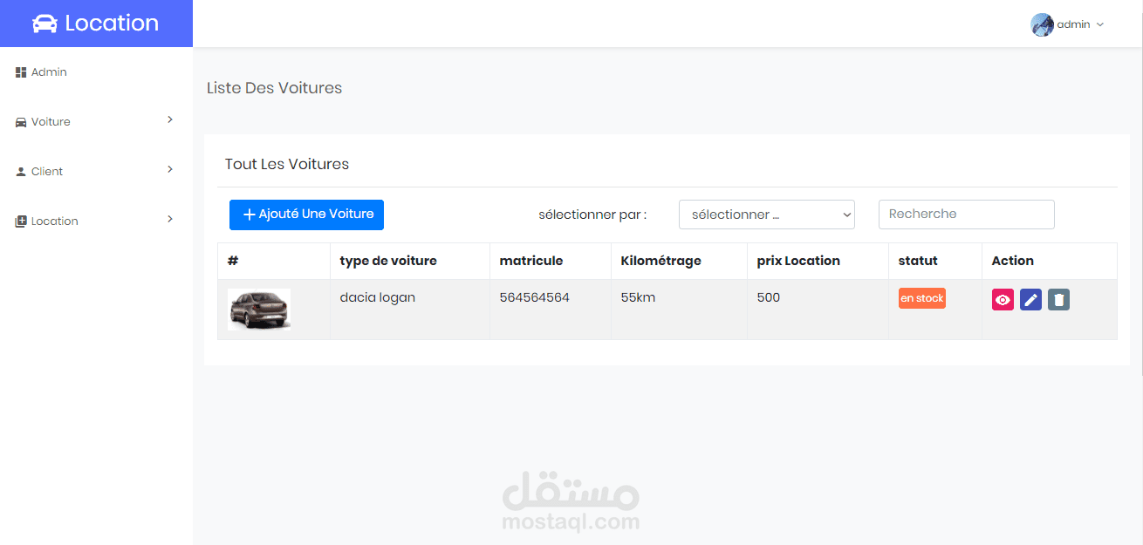The width and height of the screenshot is (1143, 545).
Task: Click the Location brand title link
Action: [112, 24]
